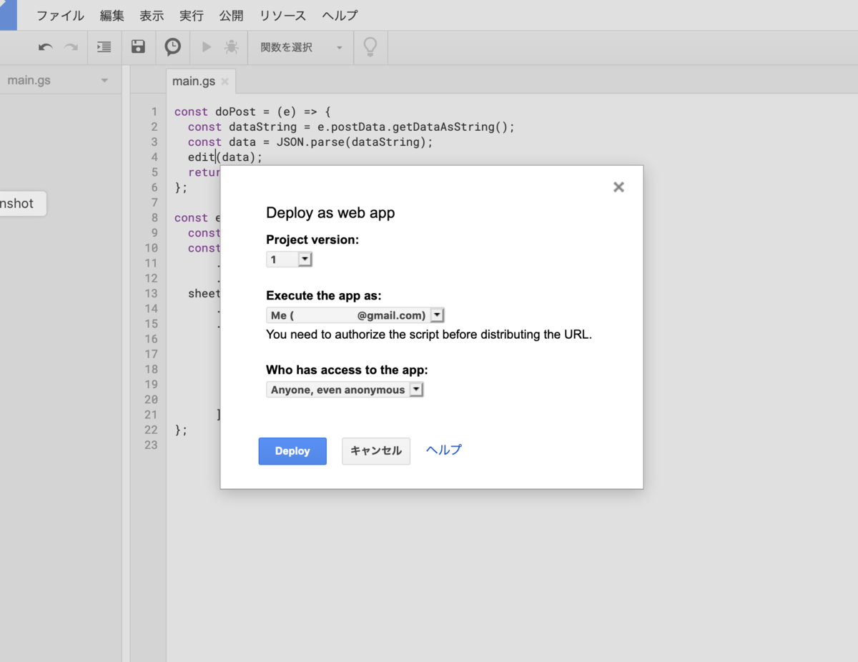Select the Indent code icon
Viewport: 858px width, 662px height.
pyautogui.click(x=104, y=47)
